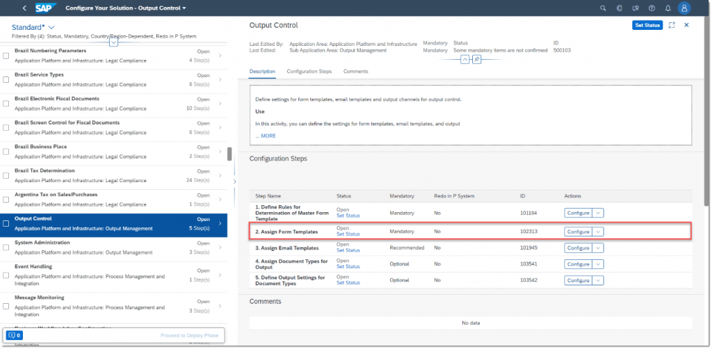712x349 pixels.
Task: Navigate into System Administration with arrow
Action: [x=220, y=247]
